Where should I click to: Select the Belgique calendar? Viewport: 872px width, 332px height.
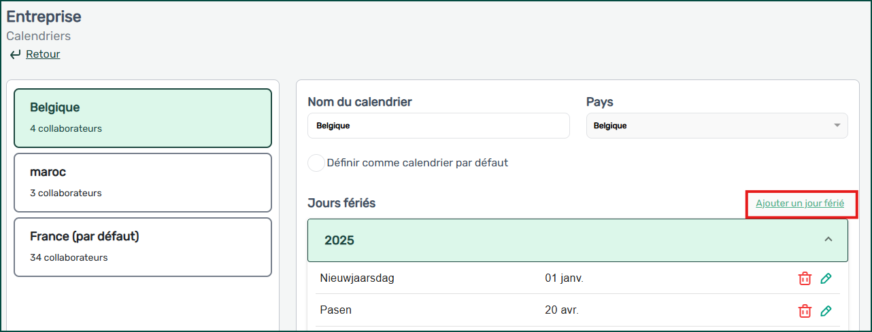pos(143,118)
